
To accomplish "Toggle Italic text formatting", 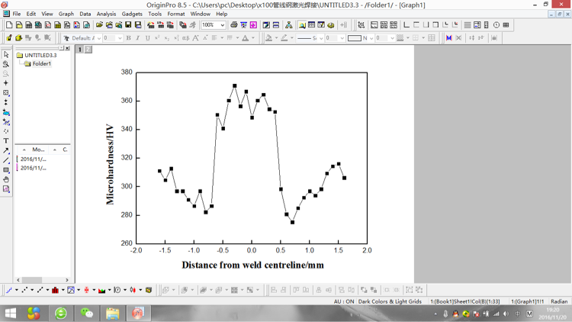I will pos(138,38).
